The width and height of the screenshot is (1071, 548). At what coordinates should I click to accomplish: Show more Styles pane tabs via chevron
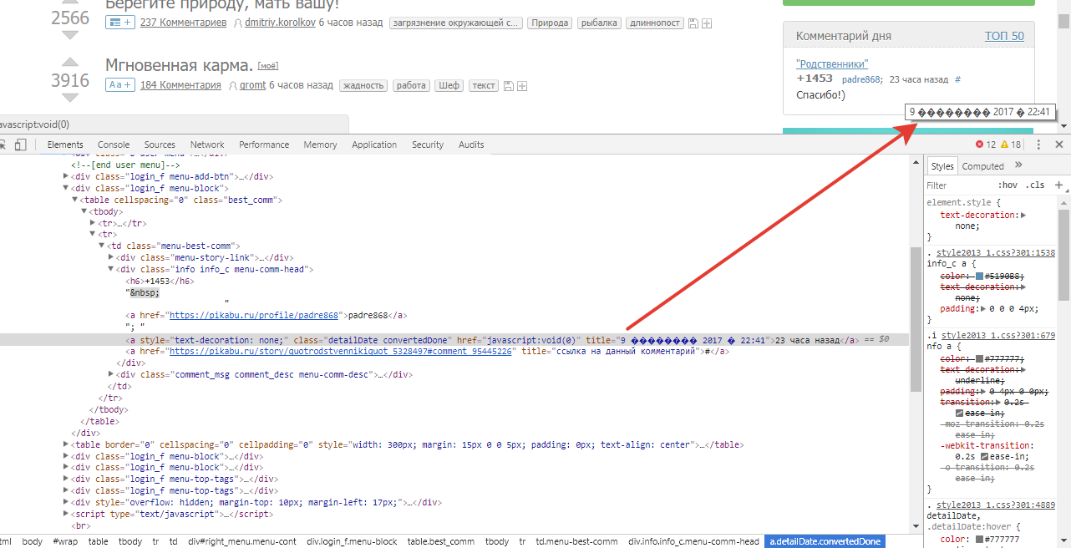[1018, 166]
